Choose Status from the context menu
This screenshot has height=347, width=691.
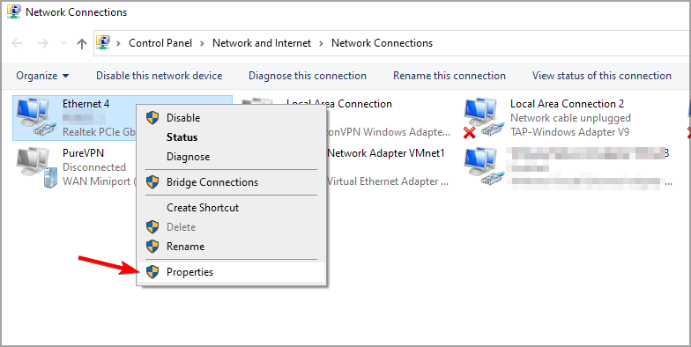(x=182, y=137)
